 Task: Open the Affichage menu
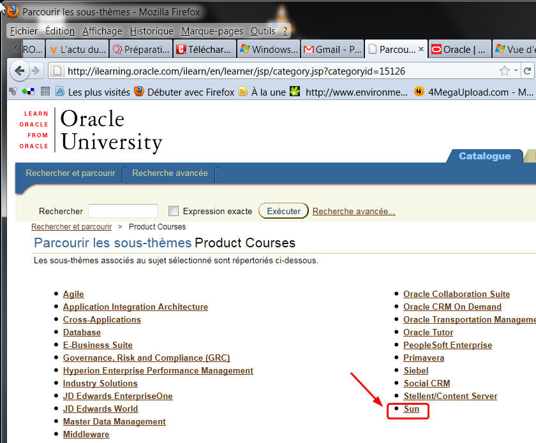(102, 31)
